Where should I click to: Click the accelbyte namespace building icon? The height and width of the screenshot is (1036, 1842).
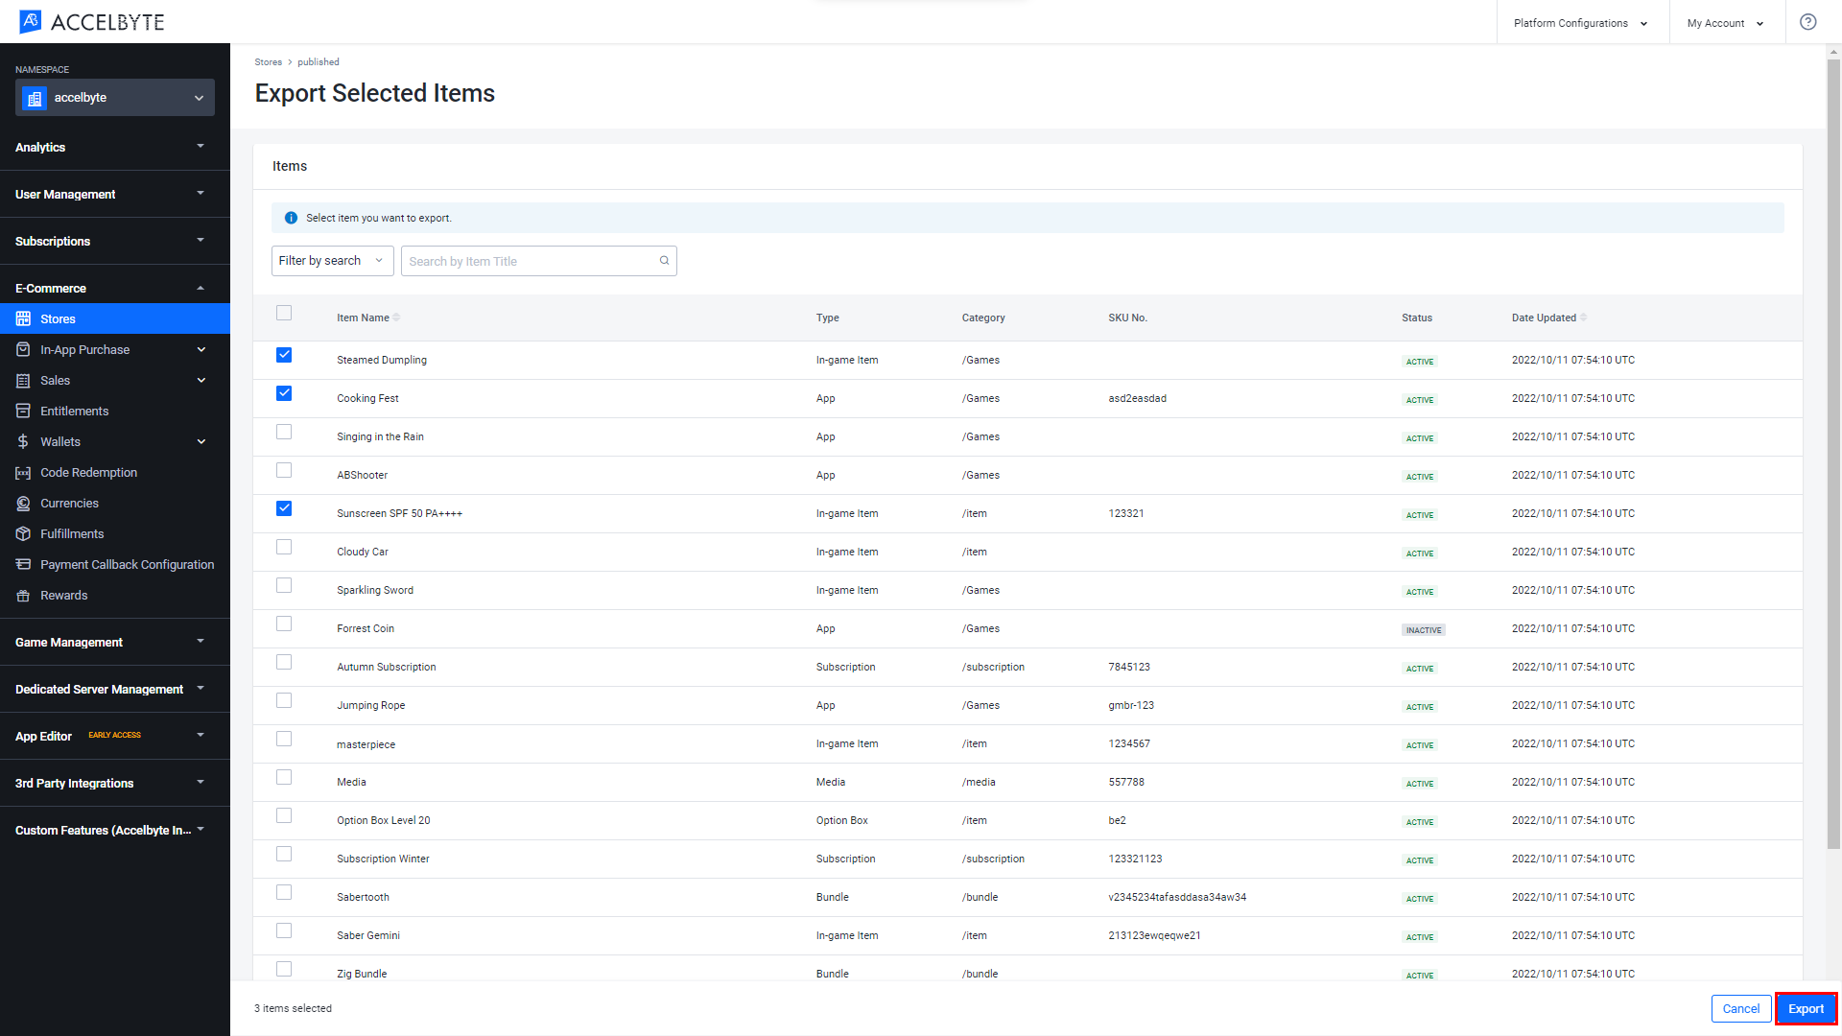(x=35, y=98)
